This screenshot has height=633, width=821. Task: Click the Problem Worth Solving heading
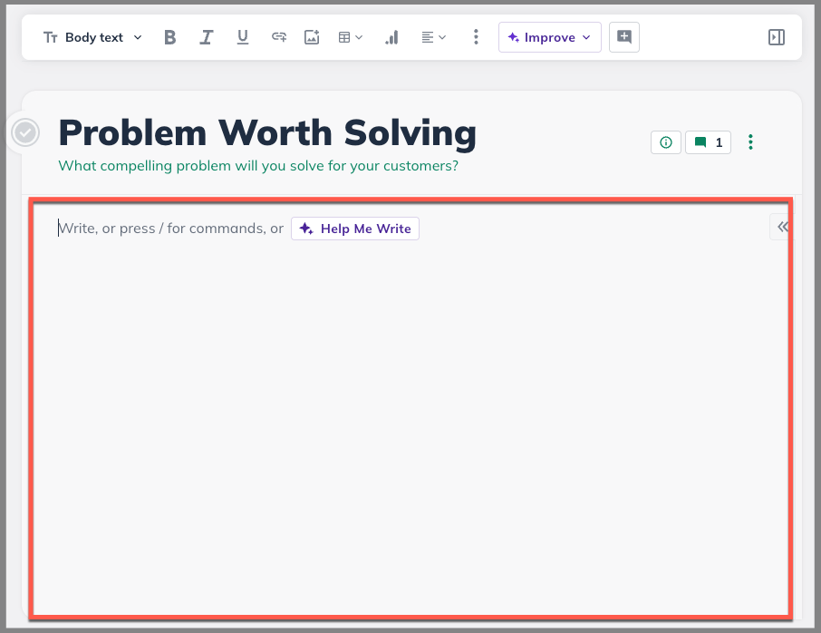click(x=267, y=132)
